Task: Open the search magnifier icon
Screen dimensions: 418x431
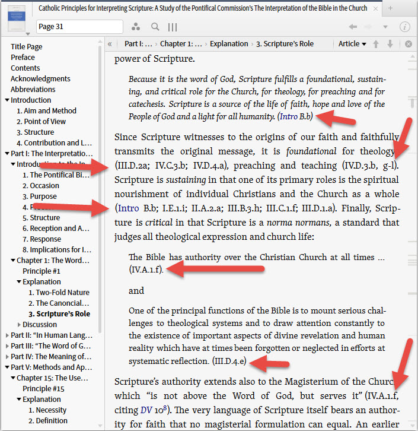Action: pyautogui.click(x=155, y=27)
